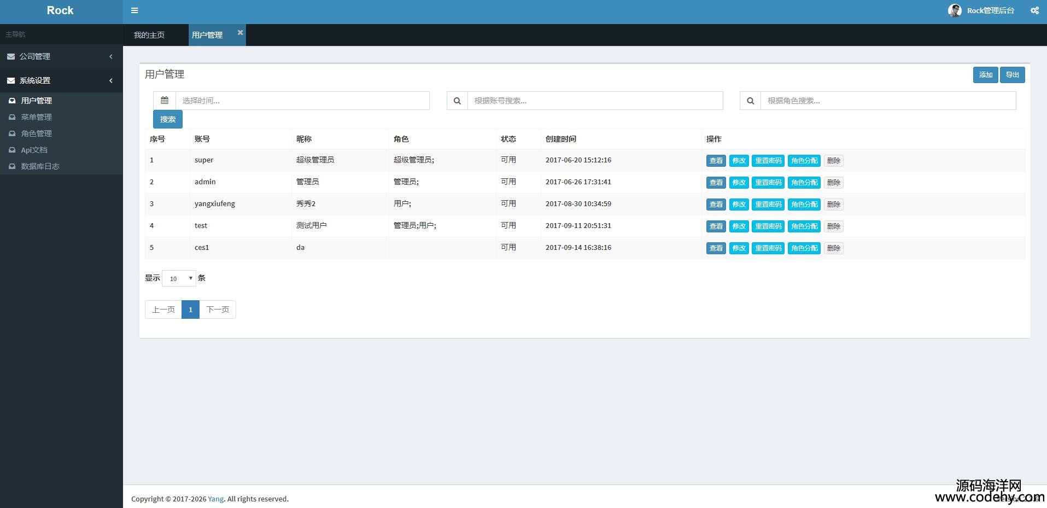This screenshot has height=508, width=1047.
Task: Toggle sidebar with hamburger menu icon
Action: pyautogui.click(x=134, y=10)
